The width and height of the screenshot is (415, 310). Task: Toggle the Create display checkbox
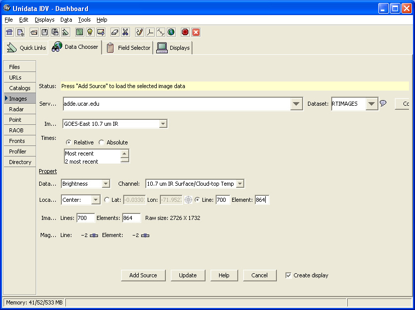coord(288,275)
